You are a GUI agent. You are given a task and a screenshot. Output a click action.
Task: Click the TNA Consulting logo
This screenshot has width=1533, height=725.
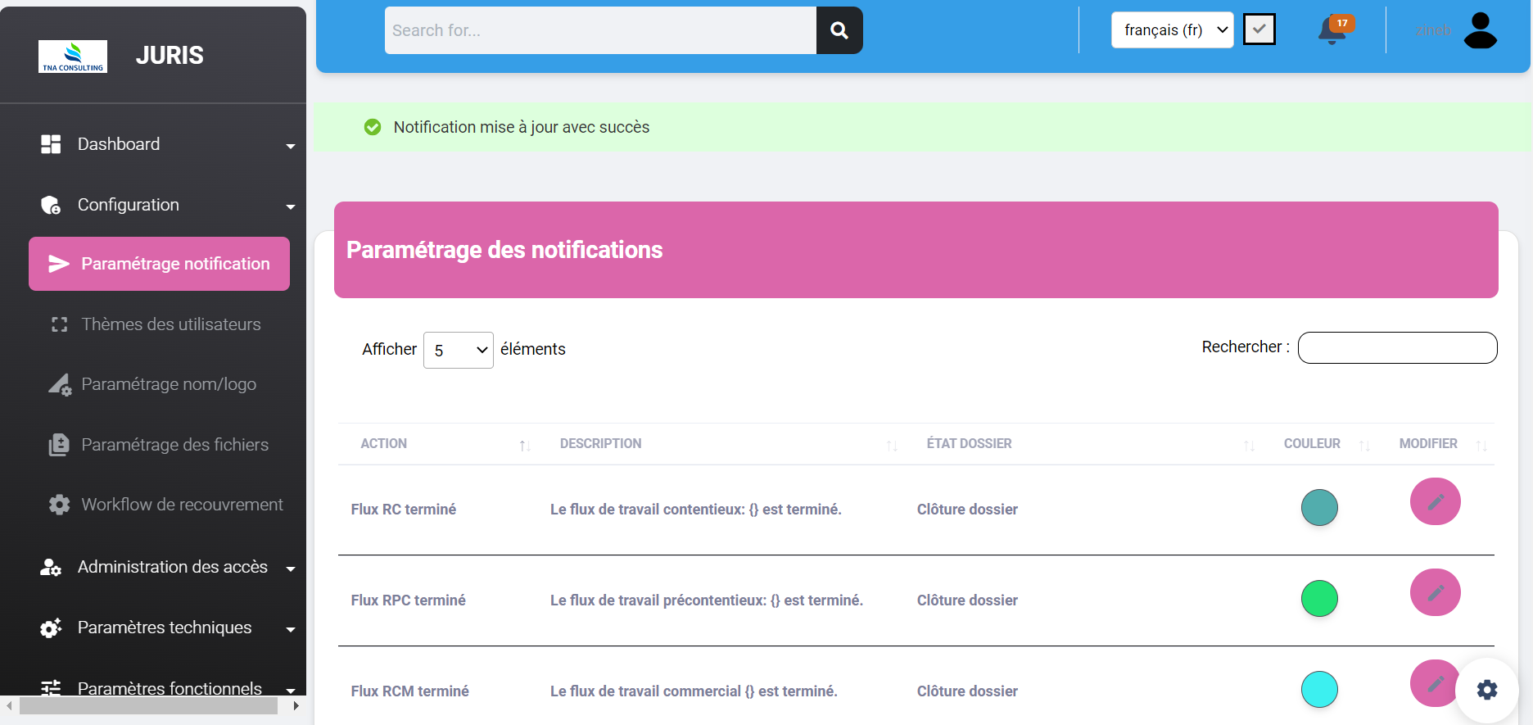point(73,56)
